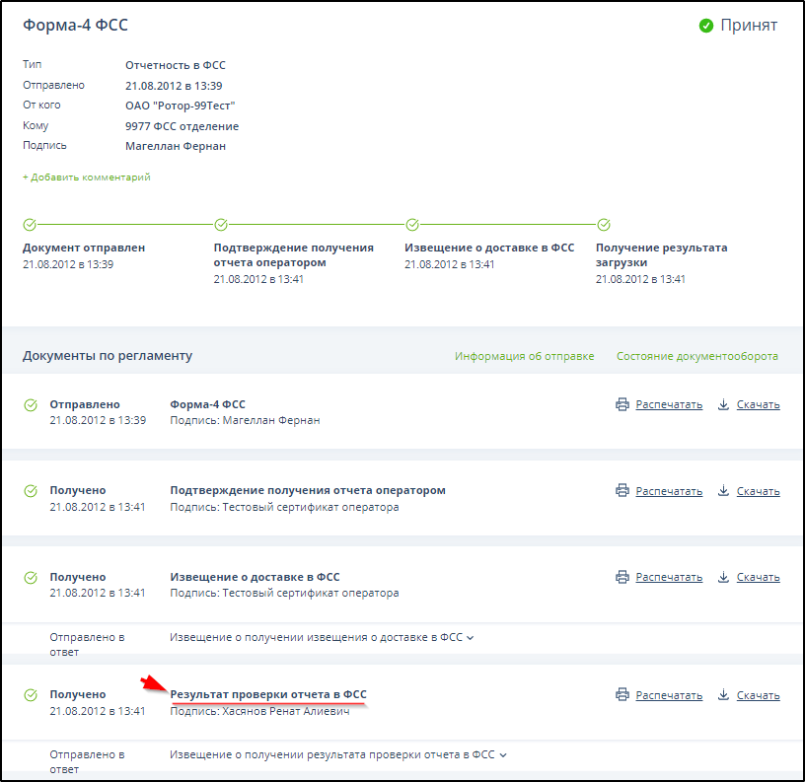Click download icon for Подтверждение получения отчета оператором
Viewport: 805px width, 782px height.
[x=723, y=490]
